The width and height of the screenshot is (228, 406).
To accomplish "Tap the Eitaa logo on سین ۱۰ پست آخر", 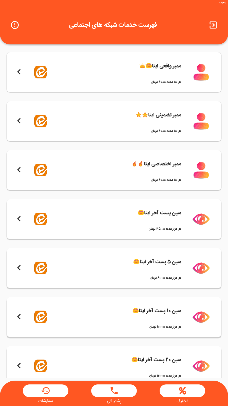I will coord(41,317).
